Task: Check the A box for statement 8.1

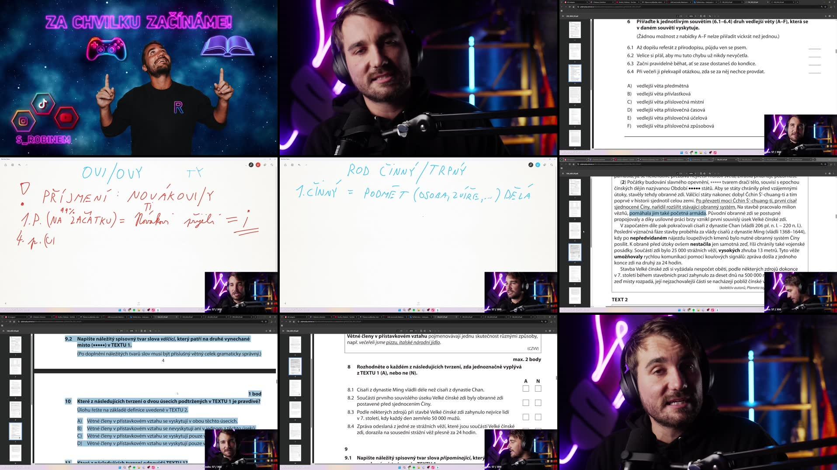Action: pos(526,388)
